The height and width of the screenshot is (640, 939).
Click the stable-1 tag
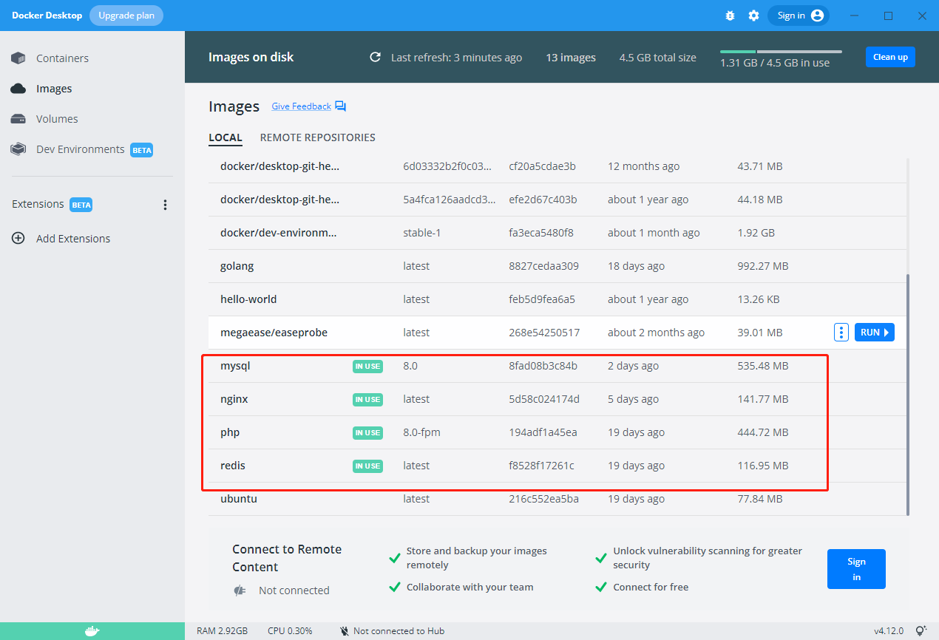coord(421,233)
